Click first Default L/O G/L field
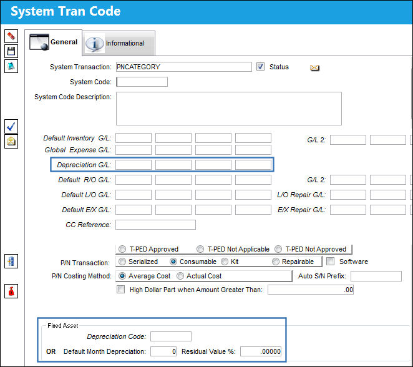Viewport: 413px width, 367px height. [134, 195]
